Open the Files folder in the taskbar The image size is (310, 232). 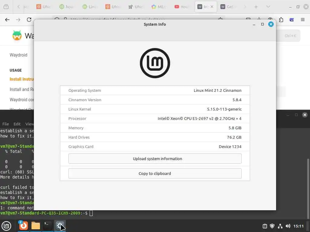click(x=36, y=226)
